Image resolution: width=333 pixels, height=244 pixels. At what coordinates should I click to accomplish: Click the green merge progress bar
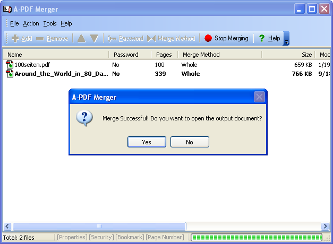257,237
